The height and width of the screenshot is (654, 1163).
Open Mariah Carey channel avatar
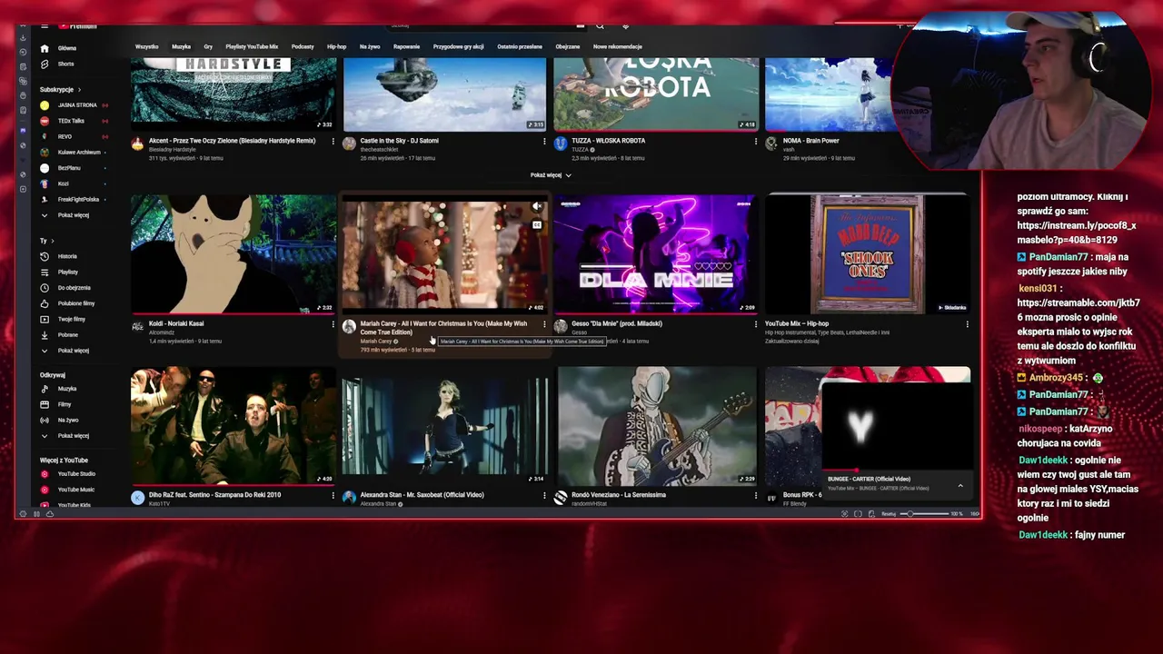[x=349, y=327]
